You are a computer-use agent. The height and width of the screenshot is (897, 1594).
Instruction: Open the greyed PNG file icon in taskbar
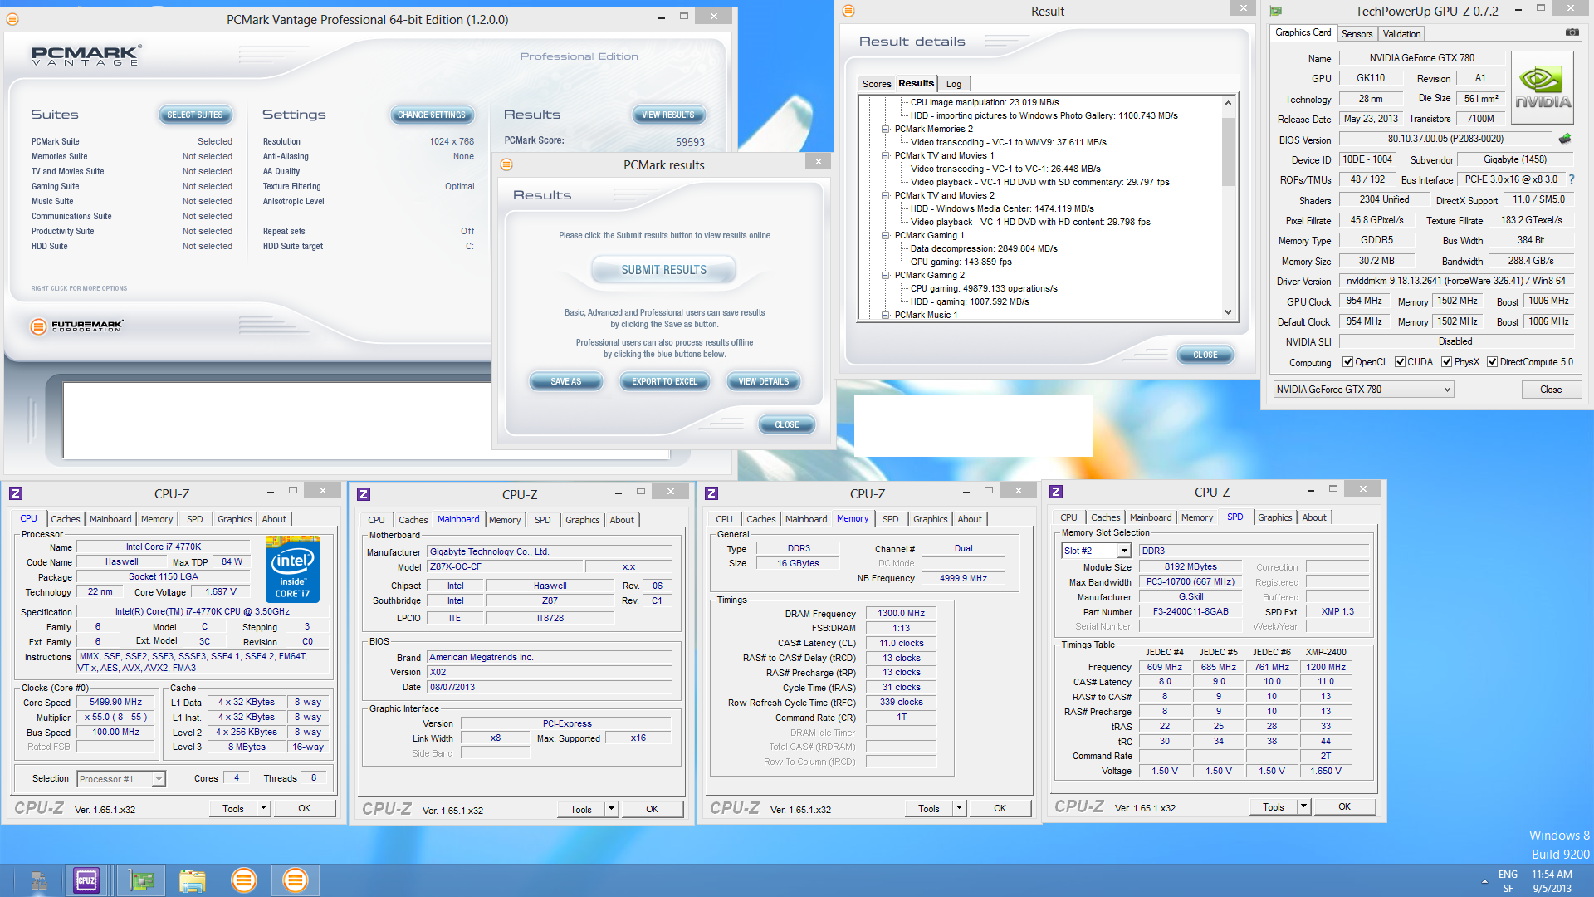coord(38,880)
